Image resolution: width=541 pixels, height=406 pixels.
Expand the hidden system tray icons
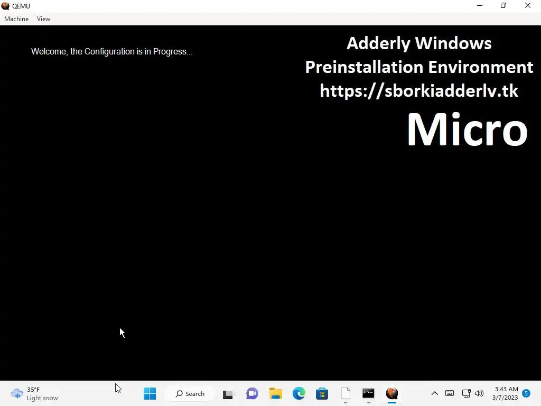(435, 393)
